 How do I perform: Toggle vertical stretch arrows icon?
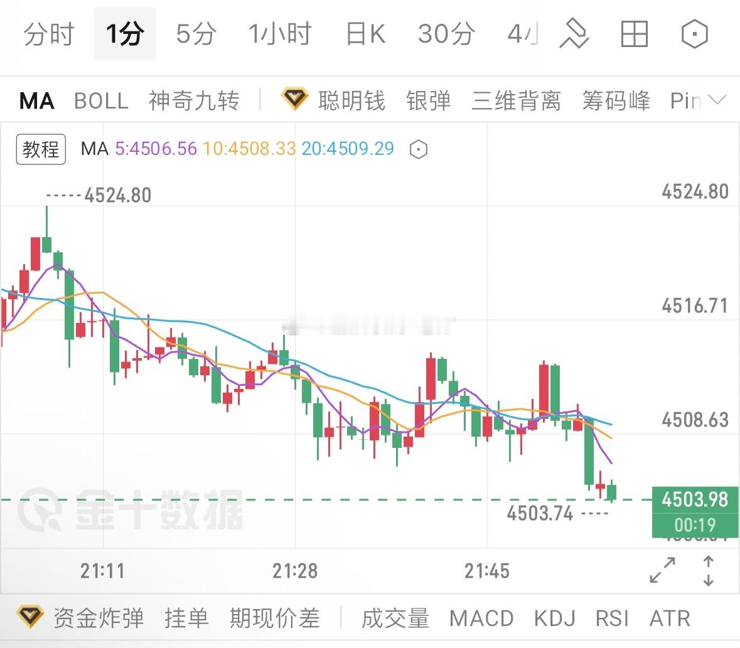click(708, 571)
